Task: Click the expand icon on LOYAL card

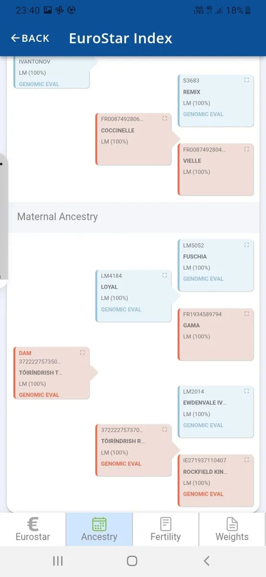Action: coord(165,276)
